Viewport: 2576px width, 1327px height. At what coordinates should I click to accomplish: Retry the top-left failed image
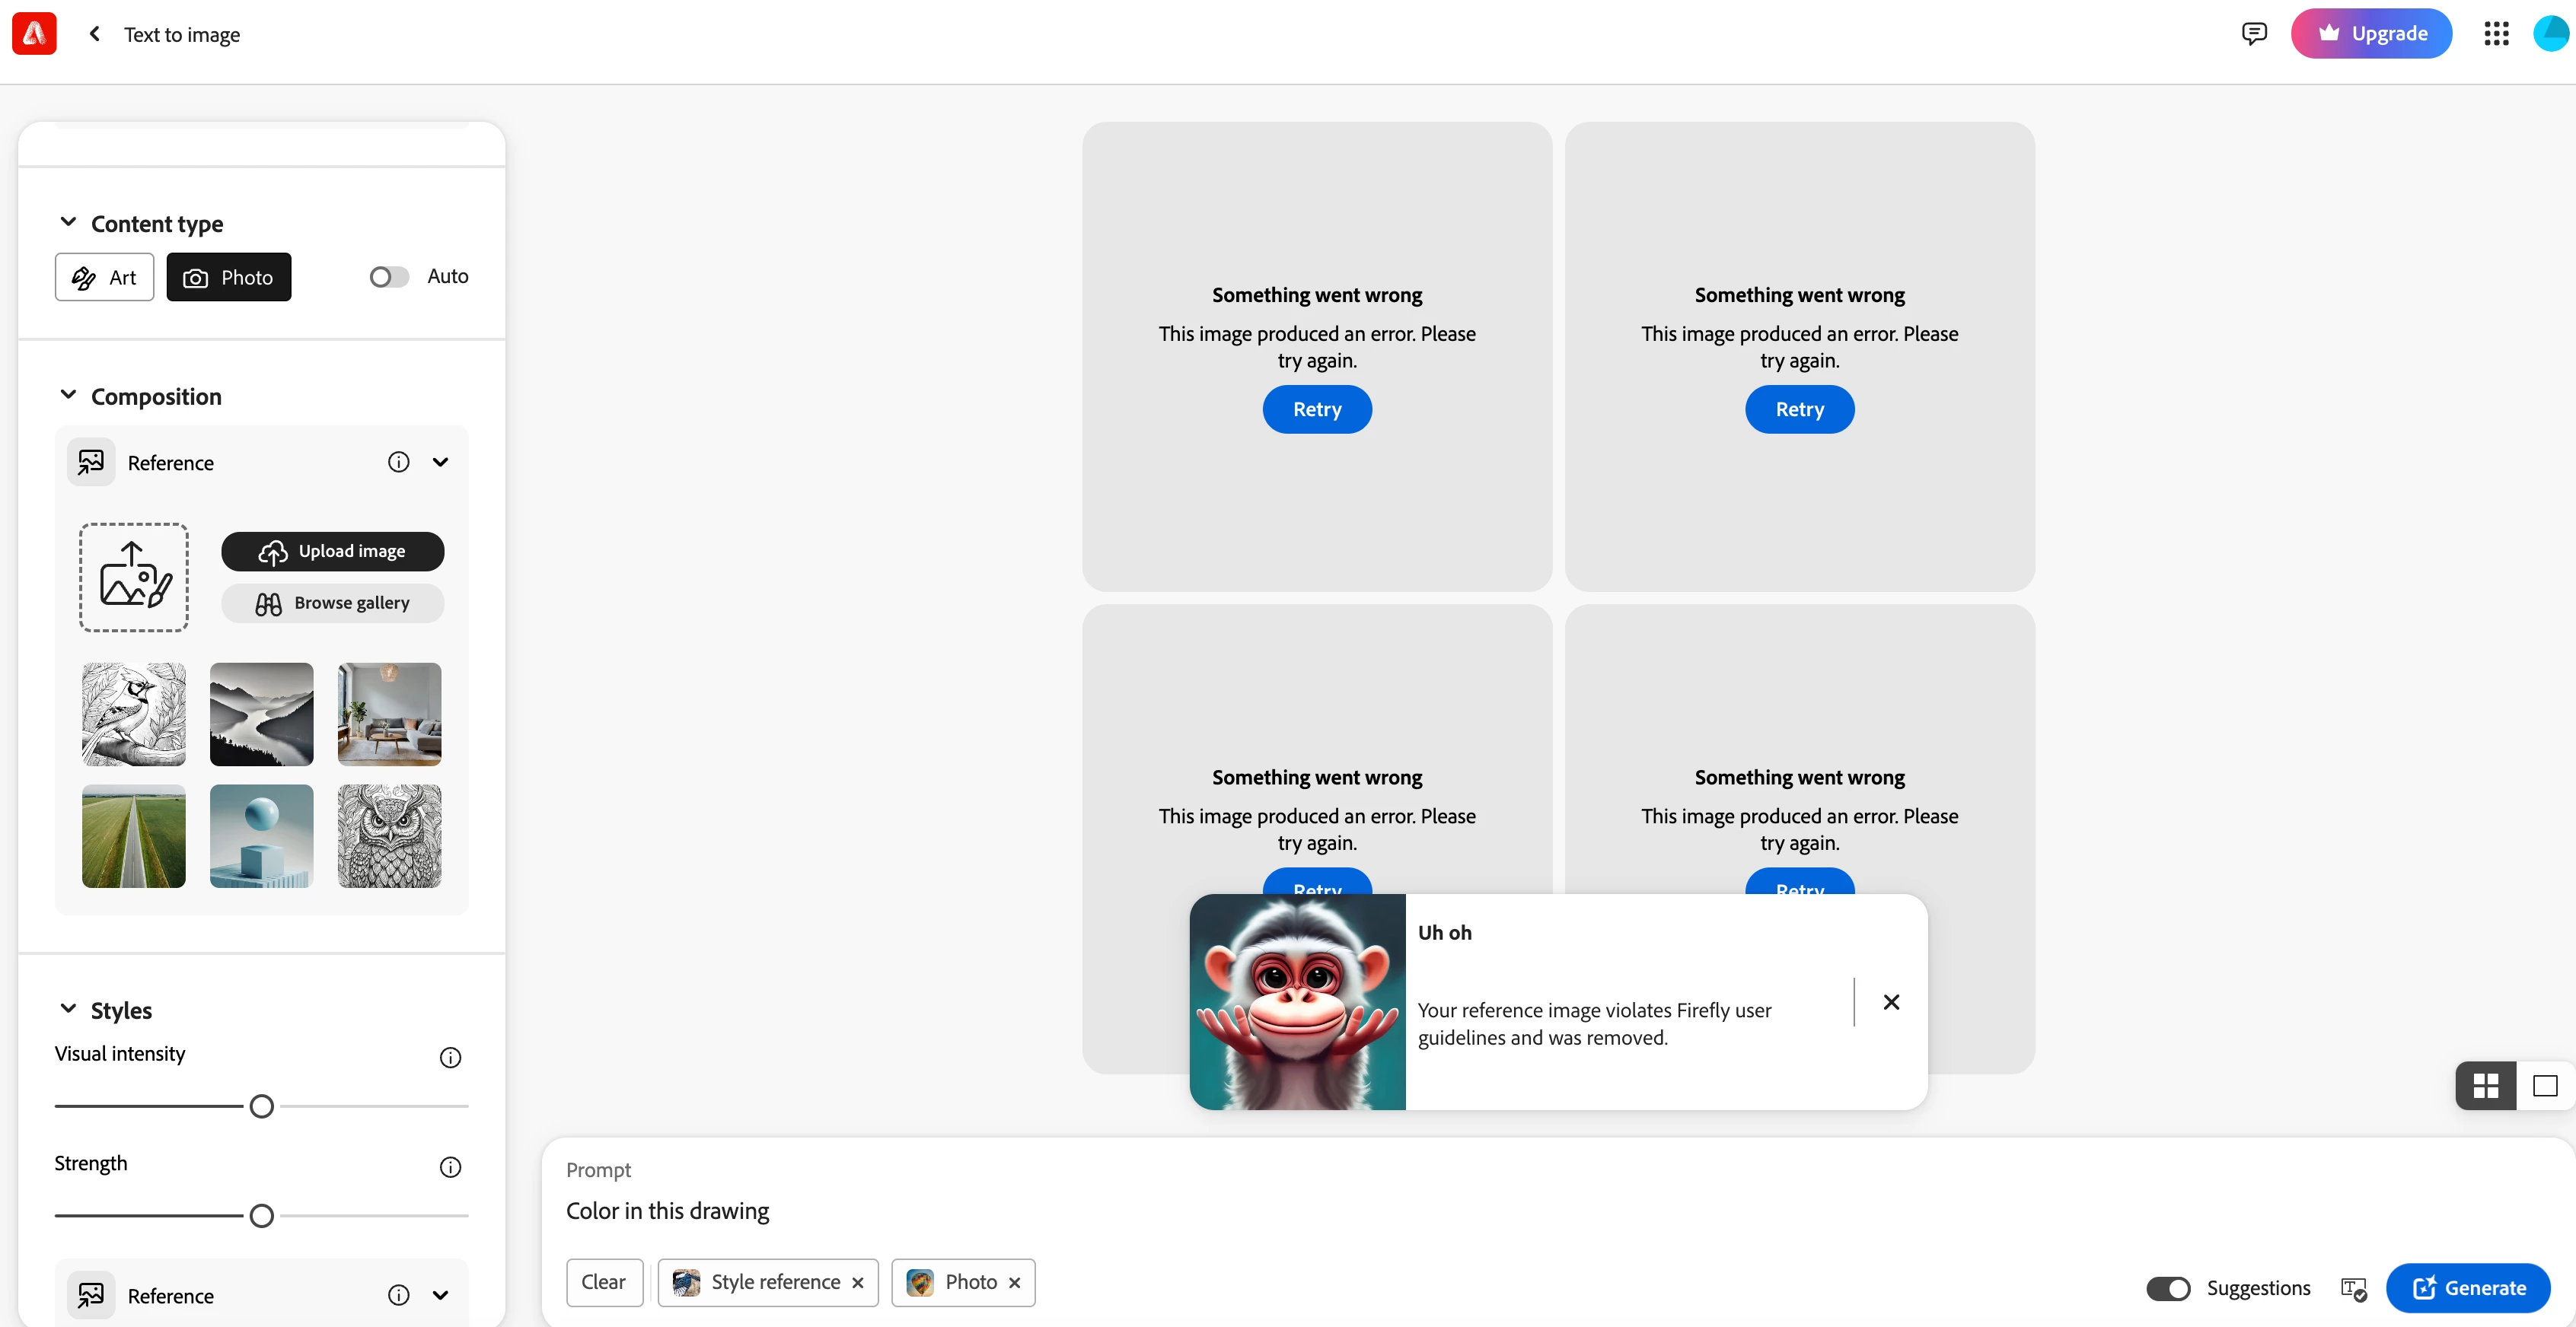[1316, 409]
